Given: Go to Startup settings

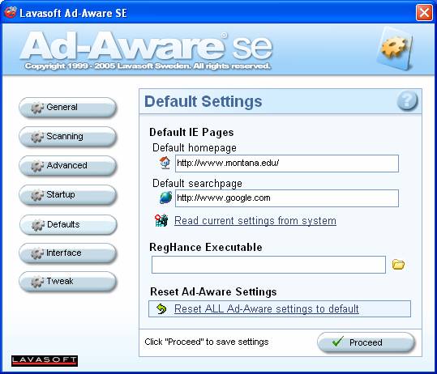Looking at the screenshot, I should [68, 195].
